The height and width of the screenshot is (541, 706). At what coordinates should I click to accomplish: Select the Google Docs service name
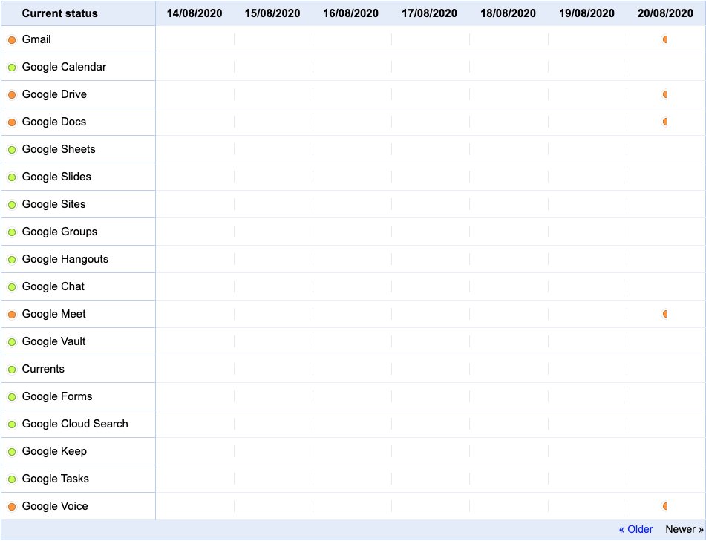click(54, 122)
